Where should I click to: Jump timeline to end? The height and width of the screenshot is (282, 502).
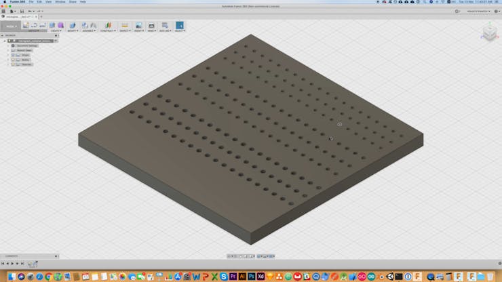point(22,264)
